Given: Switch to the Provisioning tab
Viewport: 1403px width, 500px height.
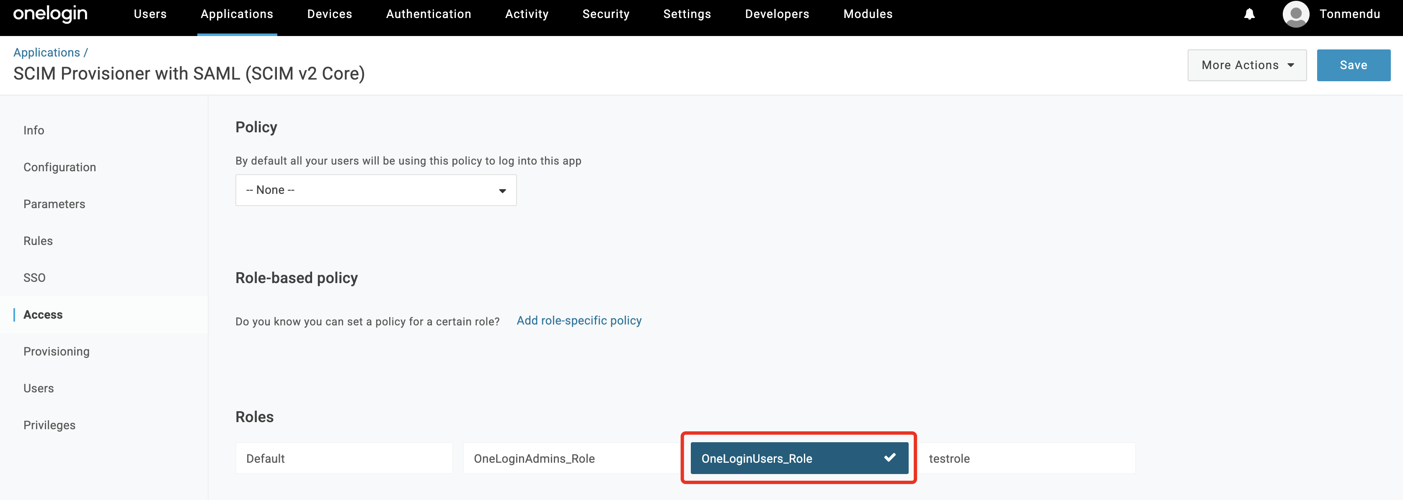Looking at the screenshot, I should tap(57, 351).
